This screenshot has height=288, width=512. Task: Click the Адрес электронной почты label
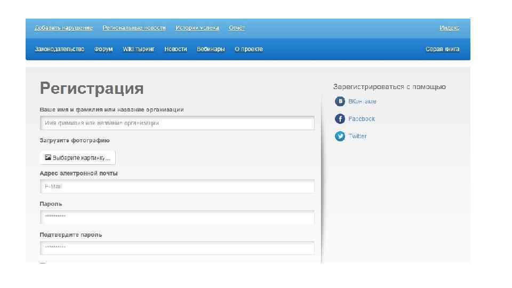pyautogui.click(x=79, y=173)
